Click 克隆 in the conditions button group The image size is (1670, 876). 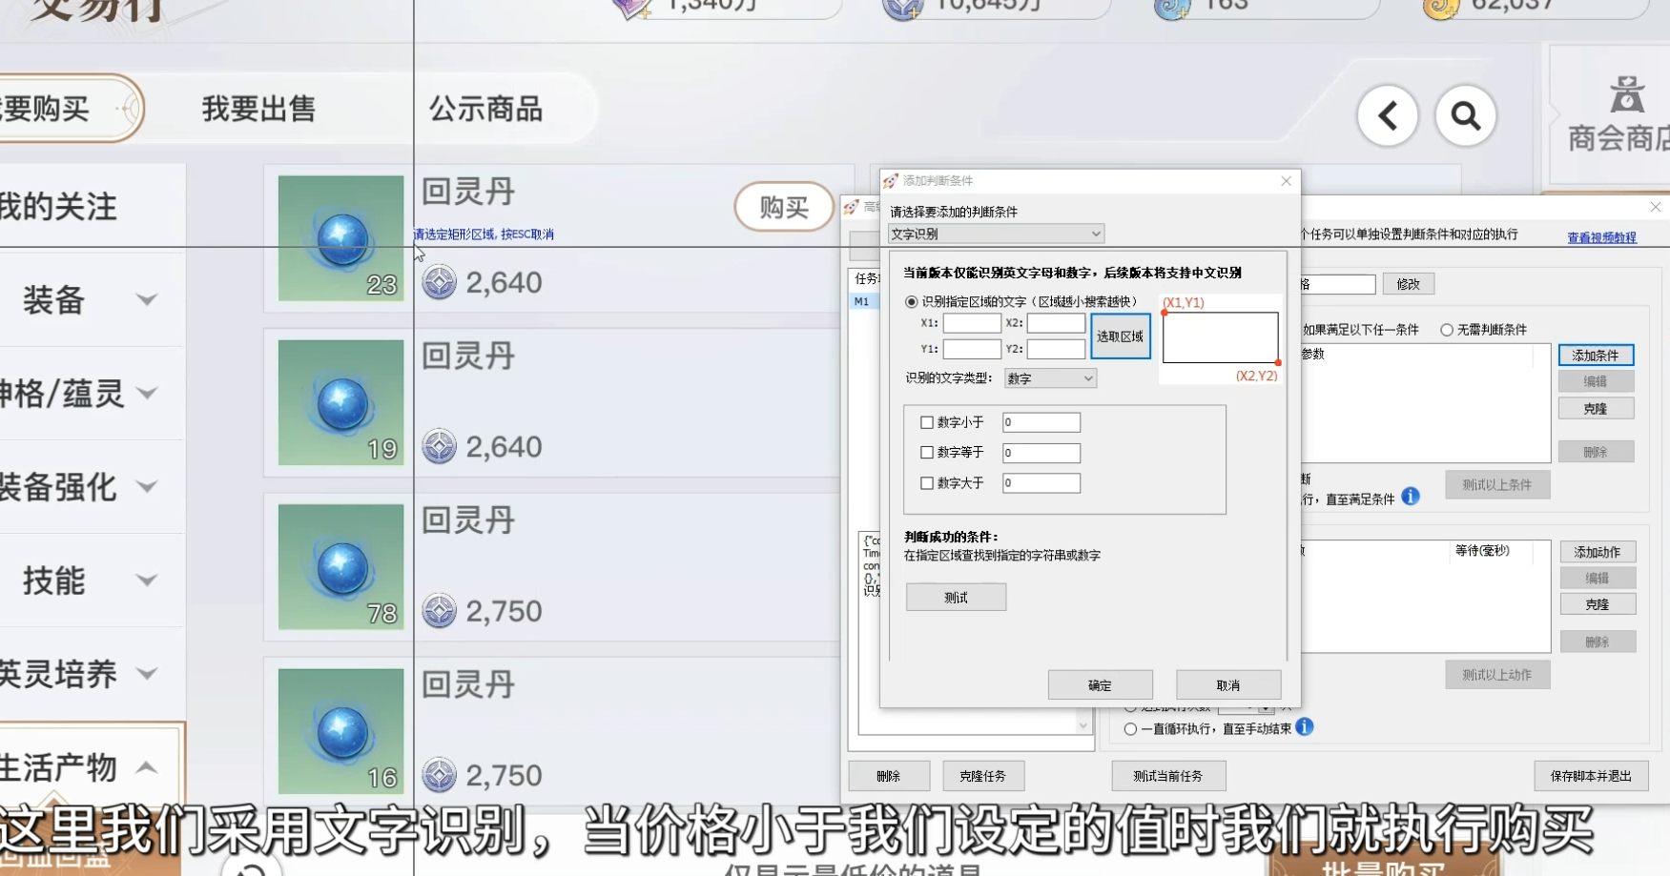tap(1596, 408)
